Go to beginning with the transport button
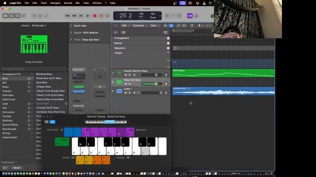316x177 pixels. click(x=81, y=16)
